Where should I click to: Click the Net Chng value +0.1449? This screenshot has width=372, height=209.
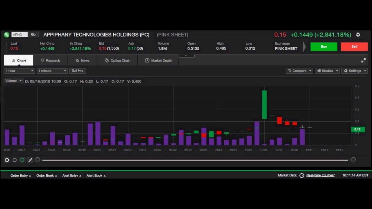point(47,48)
